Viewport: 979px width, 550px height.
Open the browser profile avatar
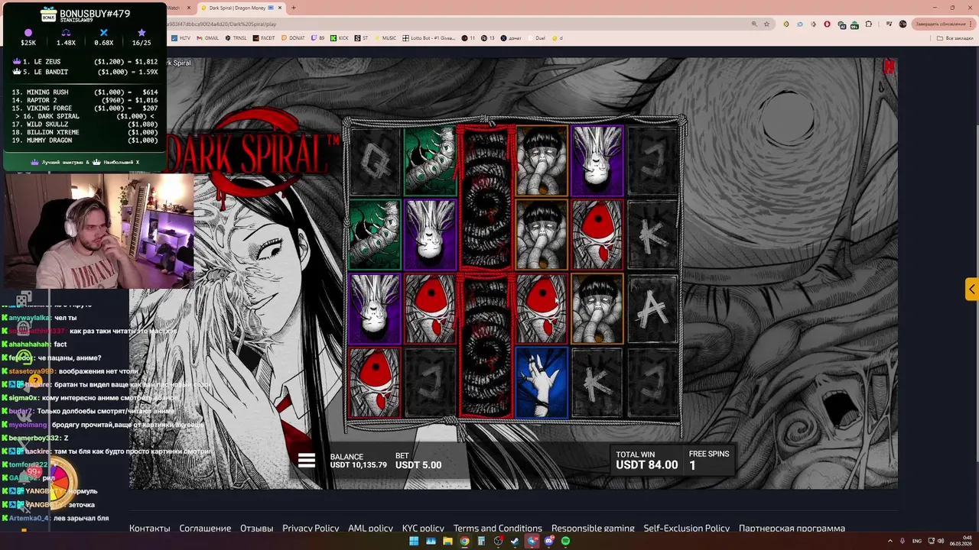[x=903, y=24]
